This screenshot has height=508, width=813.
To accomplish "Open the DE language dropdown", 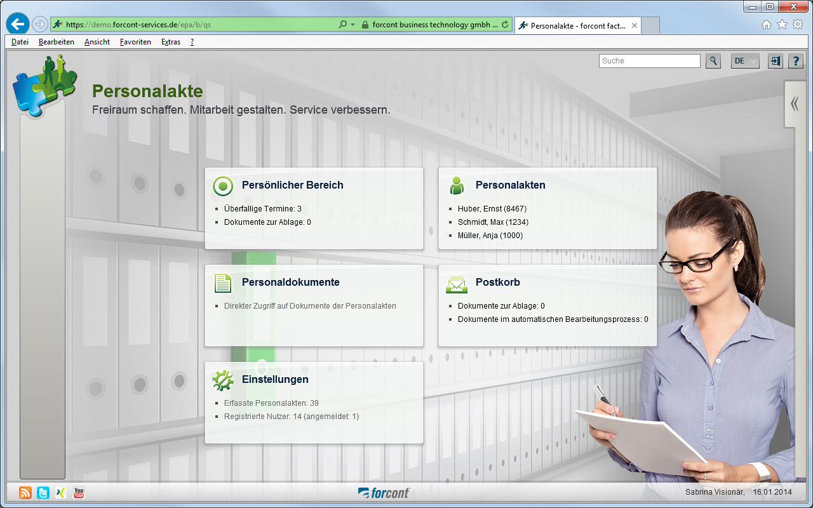I will (746, 61).
